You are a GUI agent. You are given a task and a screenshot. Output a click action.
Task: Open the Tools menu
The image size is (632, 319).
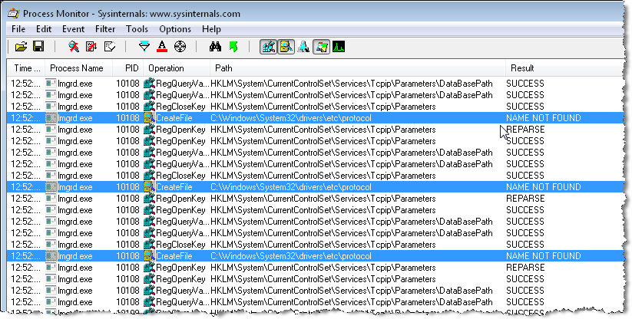pos(137,29)
